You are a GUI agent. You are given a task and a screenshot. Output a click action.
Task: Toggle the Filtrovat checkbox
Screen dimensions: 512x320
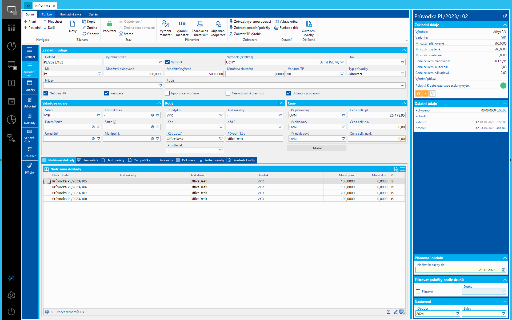418,292
